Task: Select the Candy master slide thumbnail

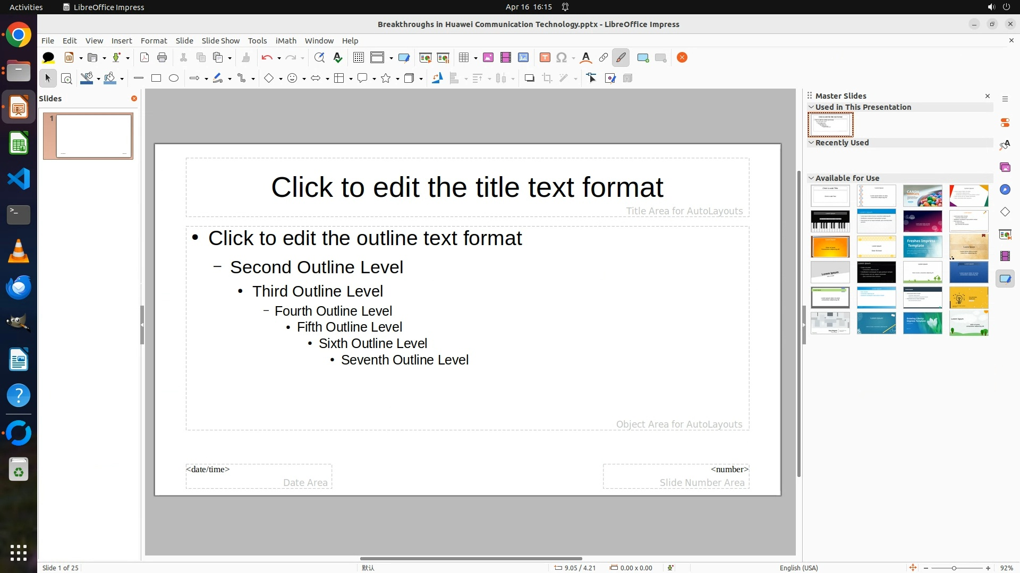Action: coord(922,196)
